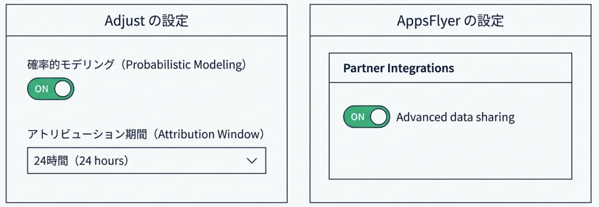Toggle the Probabilistic Modeling switch

51,89
